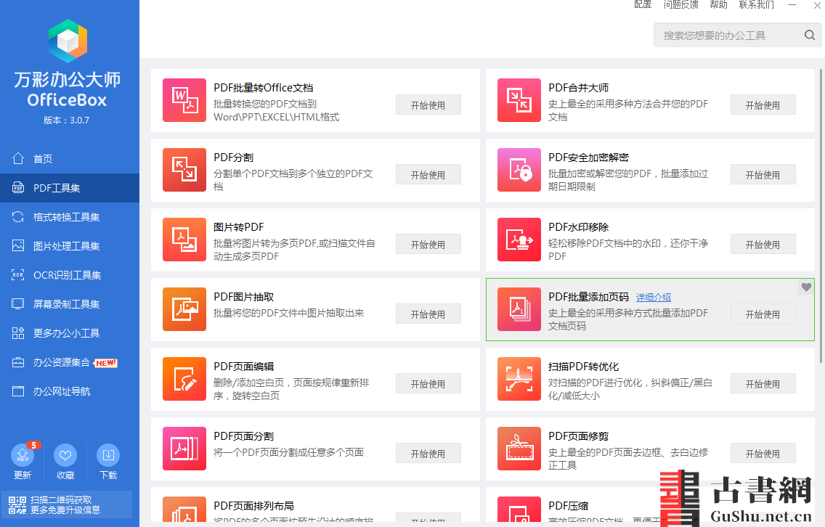Start the 图片转PDF tool
Image resolution: width=825 pixels, height=527 pixels.
click(x=428, y=245)
